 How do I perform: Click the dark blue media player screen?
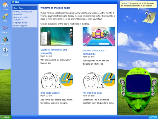click(x=138, y=83)
